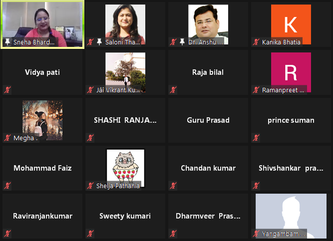Viewport: 333px width, 241px height.
Task: Click the muted mic icon on Mohammad Faiz's tile
Action: click(7, 186)
